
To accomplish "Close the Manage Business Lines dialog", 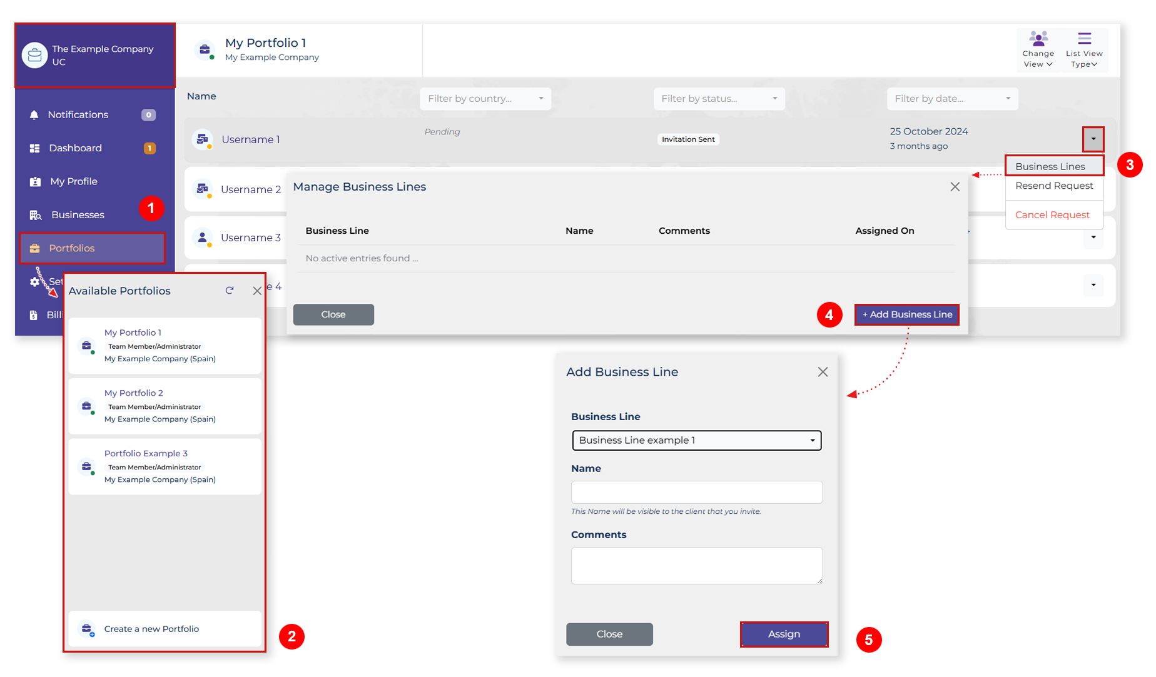I will pyautogui.click(x=955, y=186).
